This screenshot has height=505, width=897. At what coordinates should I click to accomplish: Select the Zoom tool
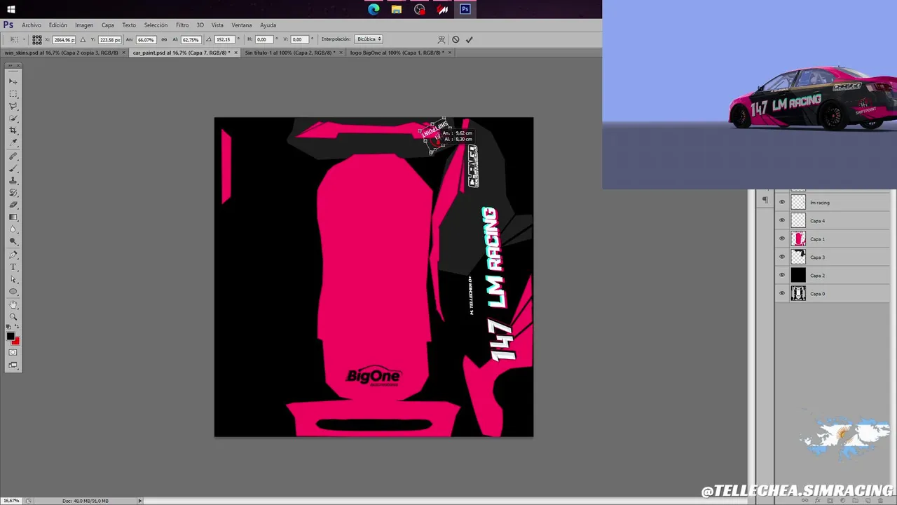[13, 317]
